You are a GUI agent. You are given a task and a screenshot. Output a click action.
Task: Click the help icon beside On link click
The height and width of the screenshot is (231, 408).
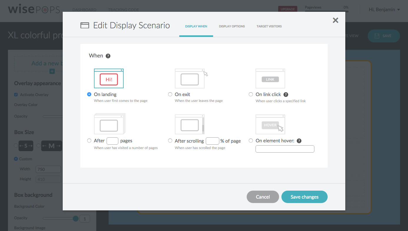pos(285,94)
